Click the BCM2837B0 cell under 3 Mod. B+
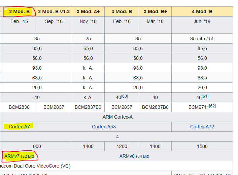238x175 pixels. (x=155, y=107)
